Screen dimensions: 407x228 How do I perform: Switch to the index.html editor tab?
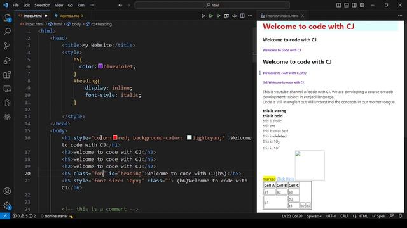[x=32, y=16]
